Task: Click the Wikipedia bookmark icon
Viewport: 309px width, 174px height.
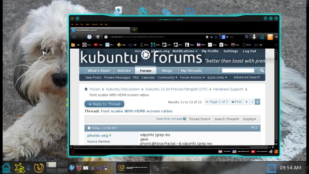Action: point(221,45)
